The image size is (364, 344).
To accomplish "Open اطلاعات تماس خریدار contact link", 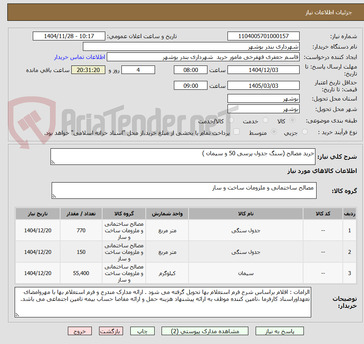I will tap(79, 57).
